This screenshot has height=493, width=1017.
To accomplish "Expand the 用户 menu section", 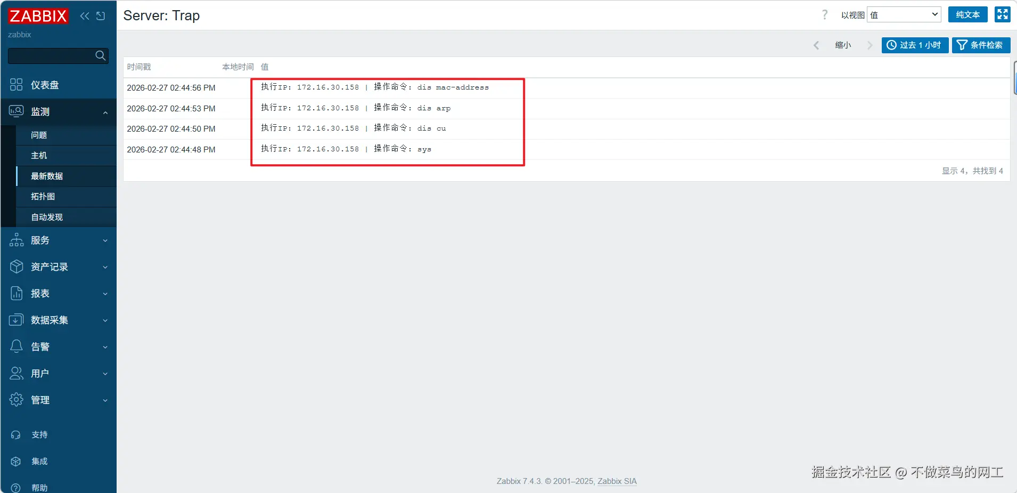I will tap(105, 374).
